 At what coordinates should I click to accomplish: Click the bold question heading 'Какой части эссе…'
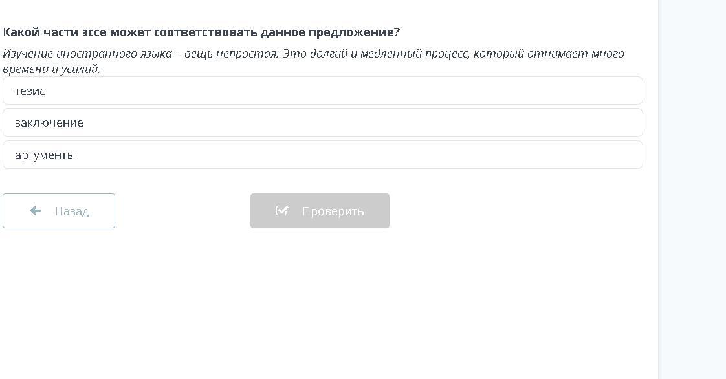click(201, 32)
